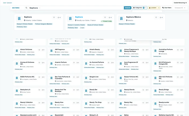Click the store icon of BB H & E Perfumes INC.

click(x=155, y=78)
